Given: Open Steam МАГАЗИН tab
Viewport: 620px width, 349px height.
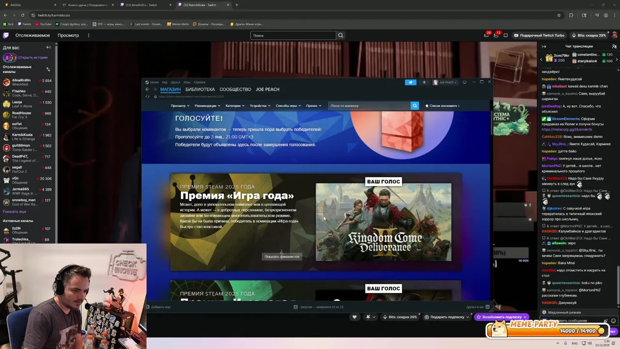Looking at the screenshot, I should click(x=170, y=89).
